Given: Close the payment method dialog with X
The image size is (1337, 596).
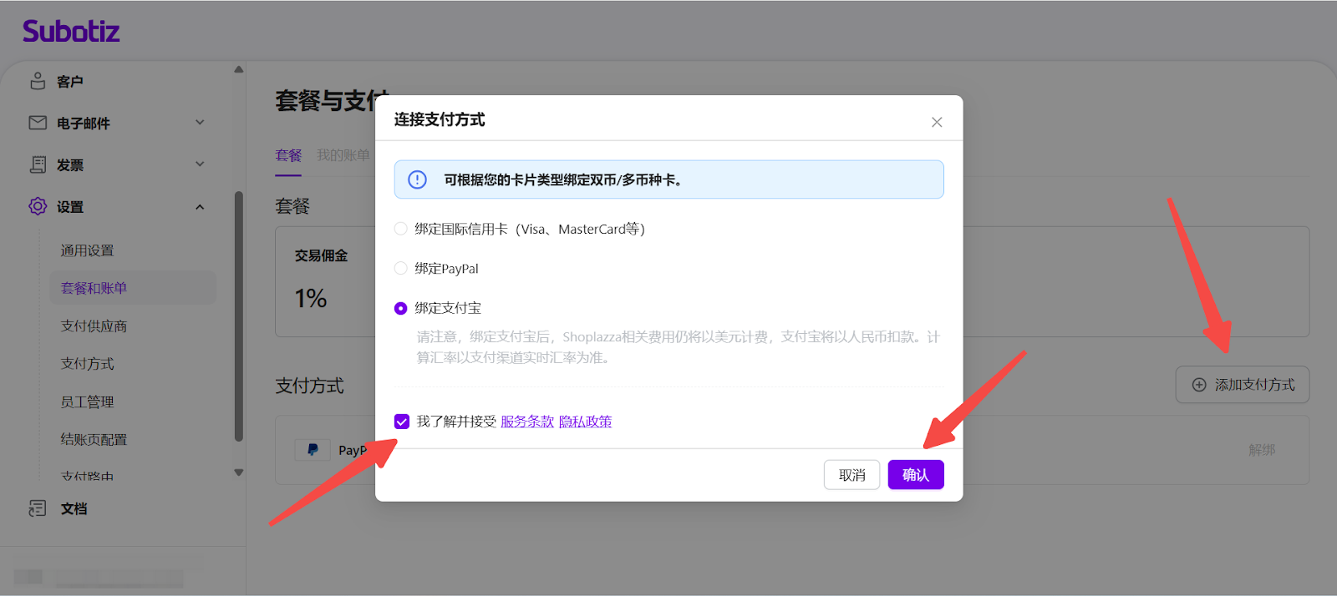Looking at the screenshot, I should point(937,122).
